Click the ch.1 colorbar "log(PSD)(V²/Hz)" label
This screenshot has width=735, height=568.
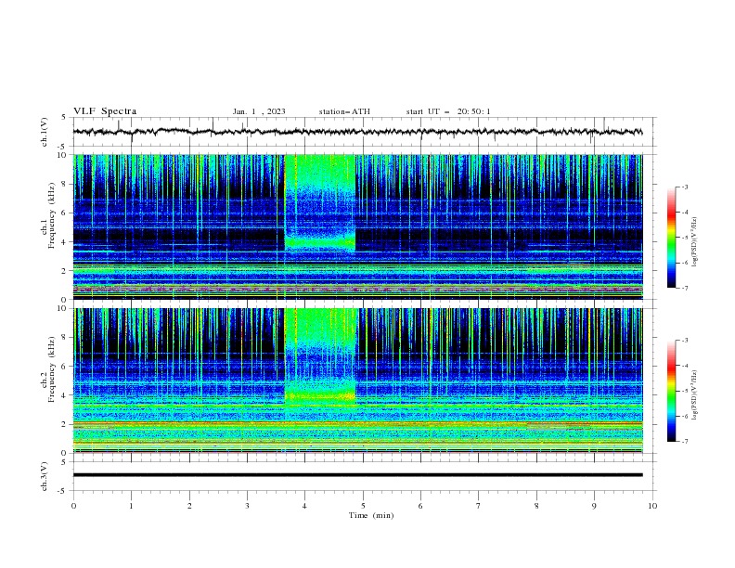pyautogui.click(x=694, y=242)
